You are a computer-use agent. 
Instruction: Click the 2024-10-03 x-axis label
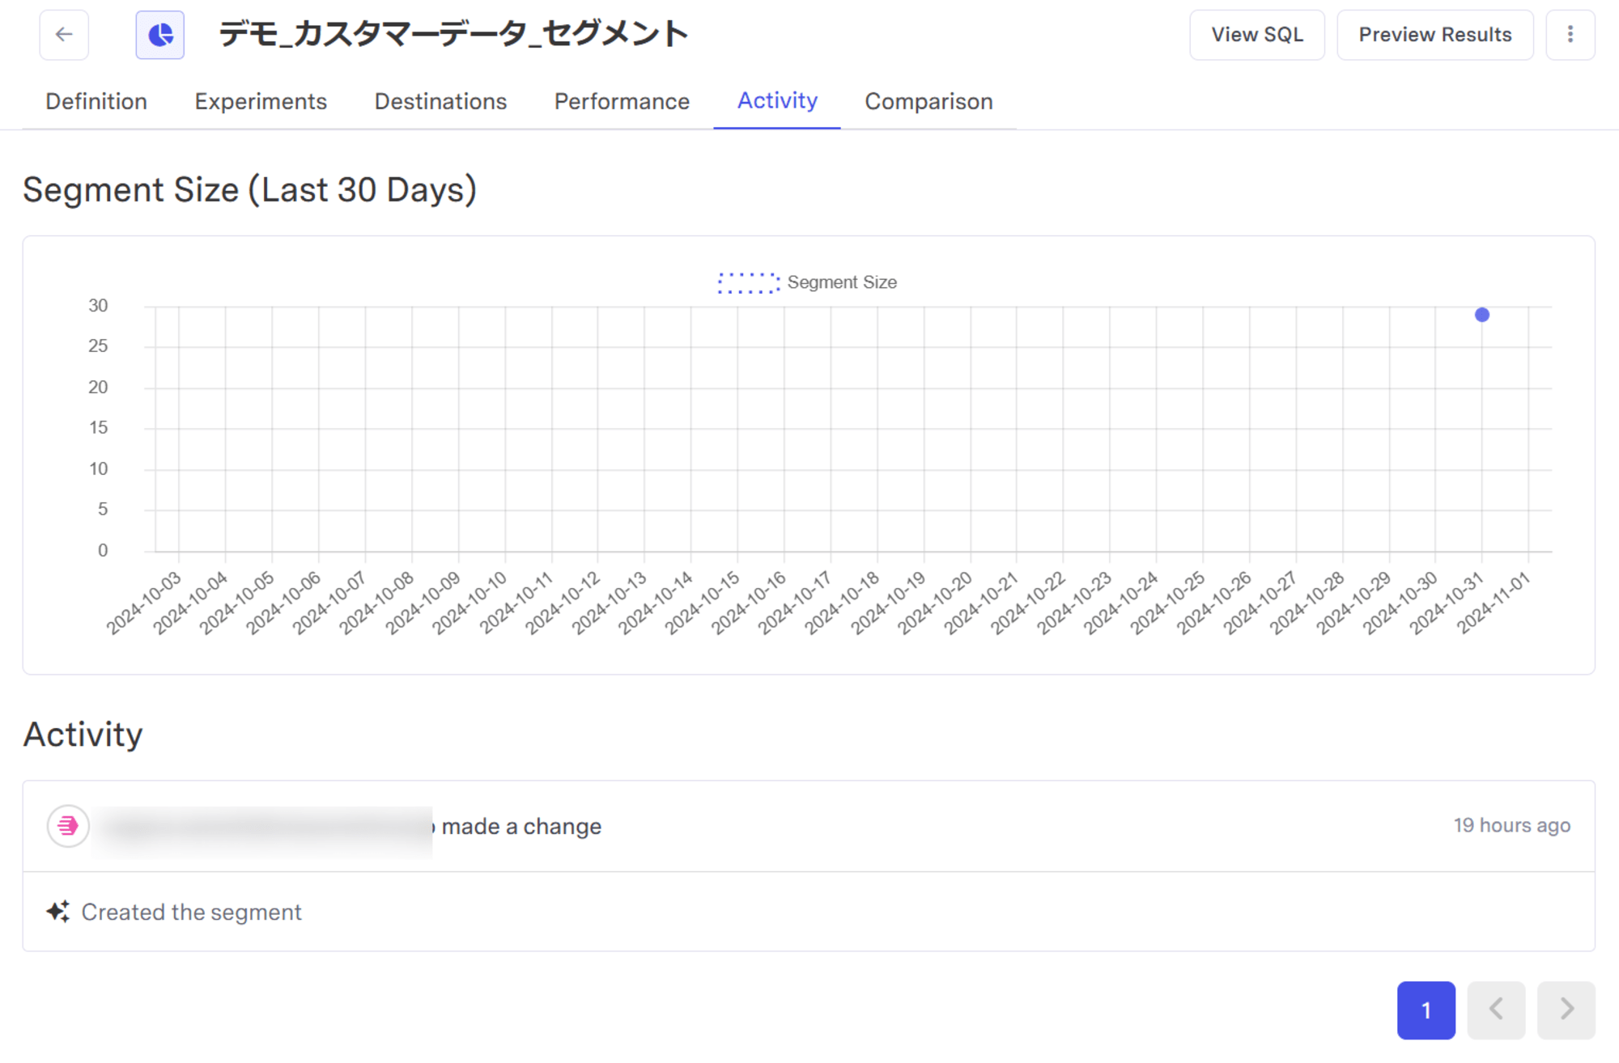tap(144, 603)
